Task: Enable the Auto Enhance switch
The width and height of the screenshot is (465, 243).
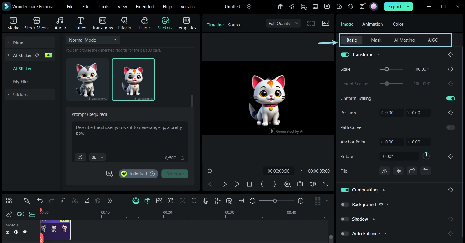Action: (345, 234)
